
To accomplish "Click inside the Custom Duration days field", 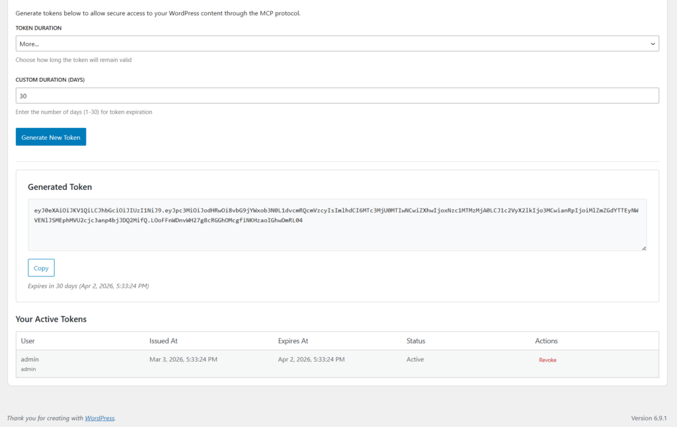I will click(x=337, y=95).
